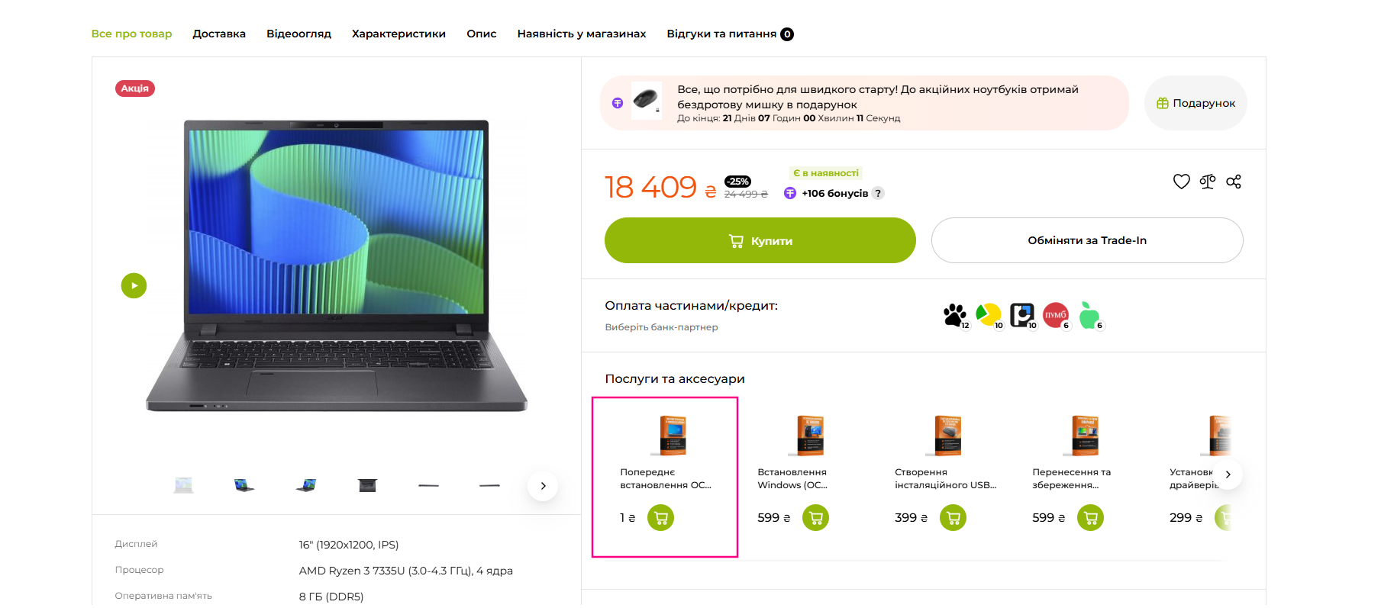Play the laptop video overview

coord(134,286)
